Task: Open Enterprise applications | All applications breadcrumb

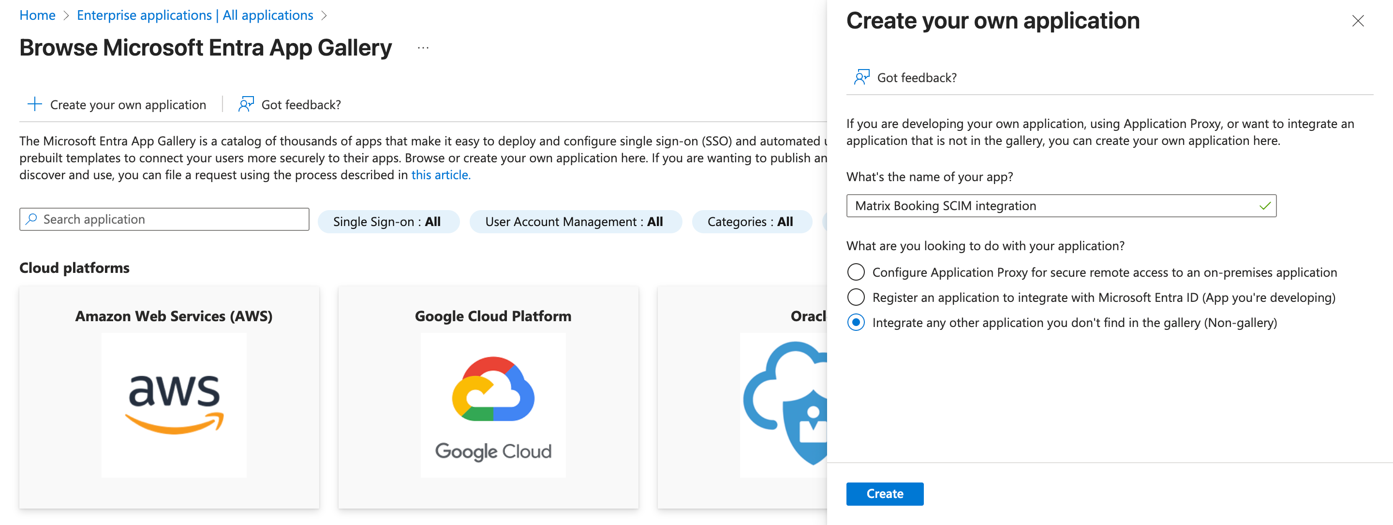Action: pyautogui.click(x=194, y=15)
